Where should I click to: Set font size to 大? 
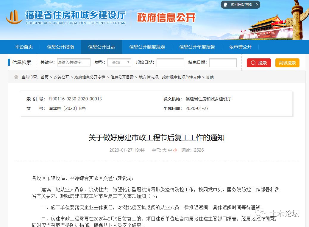[x=164, y=150]
